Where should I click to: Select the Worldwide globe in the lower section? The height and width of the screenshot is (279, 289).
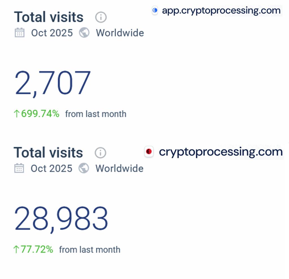point(83,168)
